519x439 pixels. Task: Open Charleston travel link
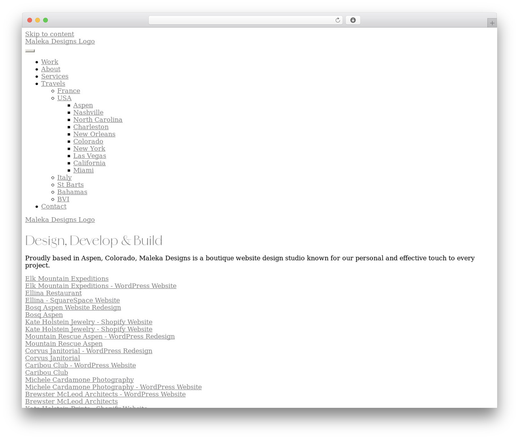tap(91, 127)
